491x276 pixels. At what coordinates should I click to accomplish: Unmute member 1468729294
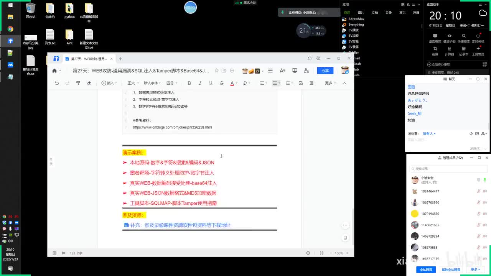[479, 236]
